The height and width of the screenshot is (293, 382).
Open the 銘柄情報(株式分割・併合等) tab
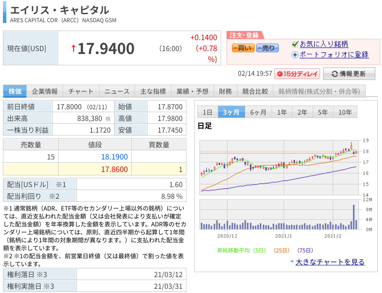click(319, 91)
